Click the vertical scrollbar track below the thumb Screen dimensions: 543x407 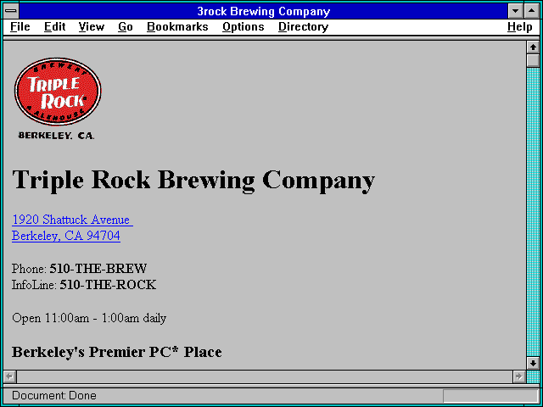[533, 212]
